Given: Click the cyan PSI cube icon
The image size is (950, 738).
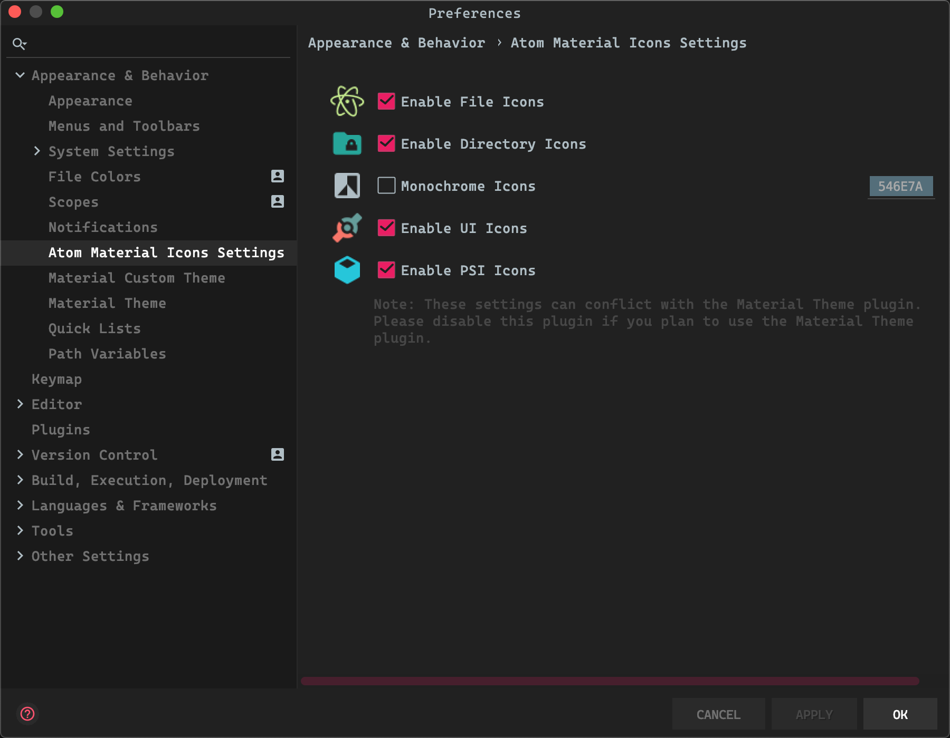Looking at the screenshot, I should click(347, 270).
